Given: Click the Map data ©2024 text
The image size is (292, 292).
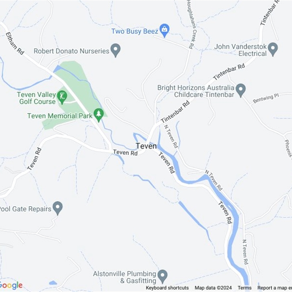Looking at the screenshot, I should pyautogui.click(x=213, y=288).
